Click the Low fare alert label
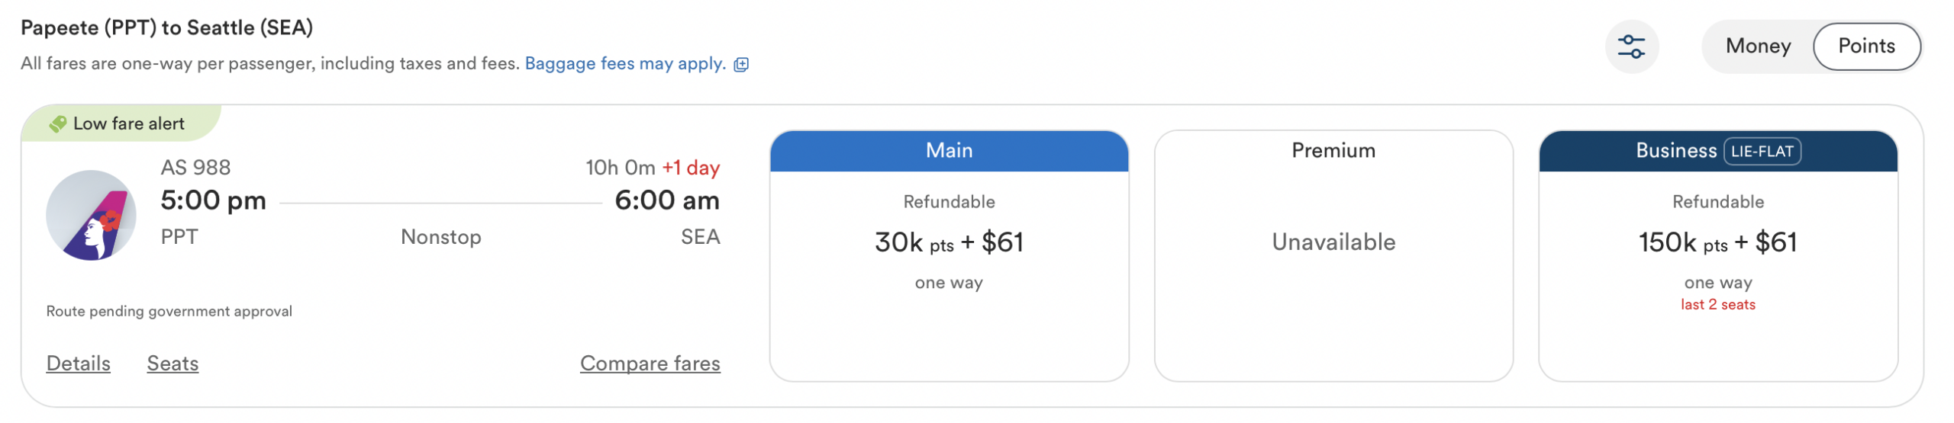The image size is (1954, 423). (129, 123)
